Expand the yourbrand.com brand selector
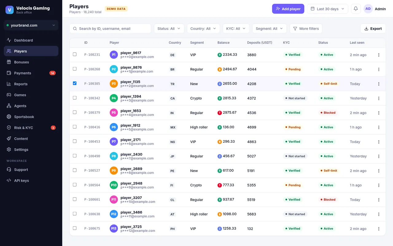393x246 pixels. [31, 25]
